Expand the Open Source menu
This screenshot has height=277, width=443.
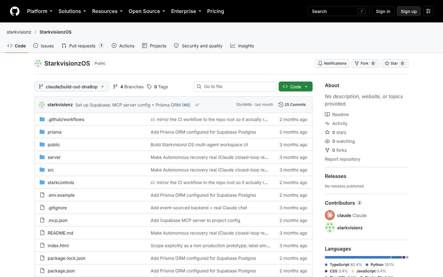pos(147,11)
